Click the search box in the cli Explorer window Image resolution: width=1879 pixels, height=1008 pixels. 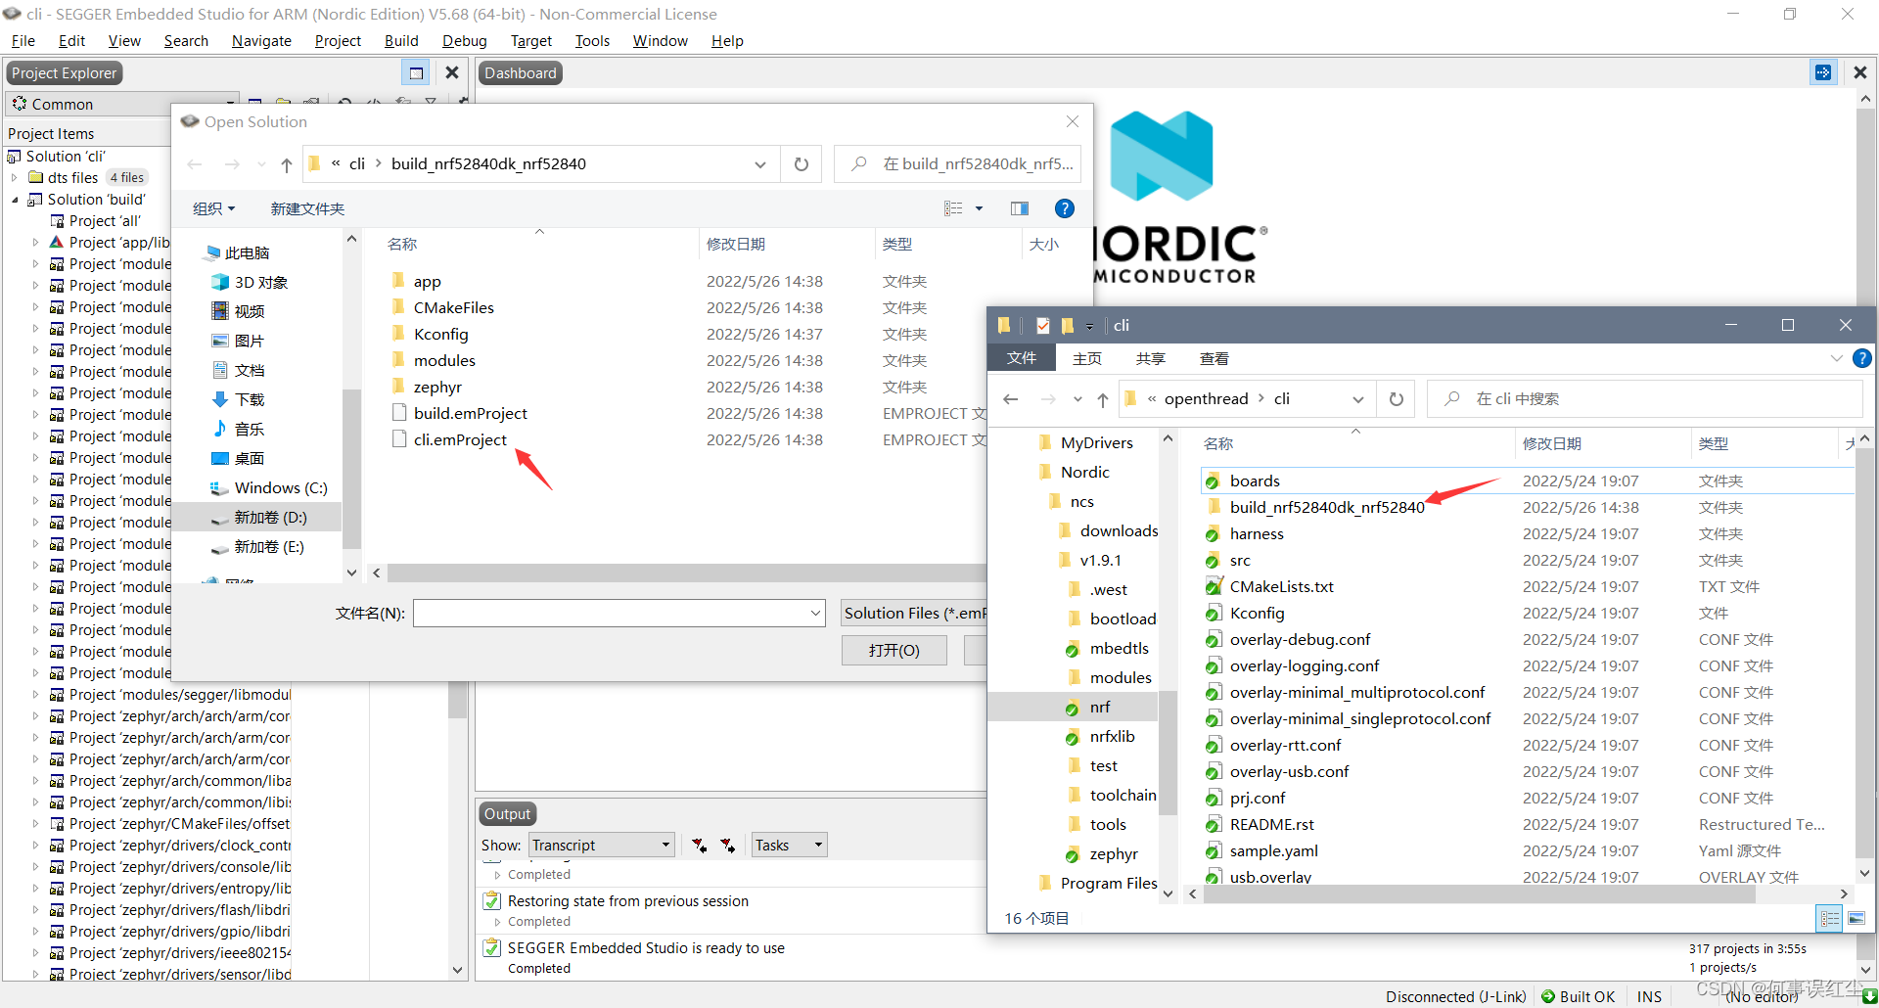(1644, 398)
